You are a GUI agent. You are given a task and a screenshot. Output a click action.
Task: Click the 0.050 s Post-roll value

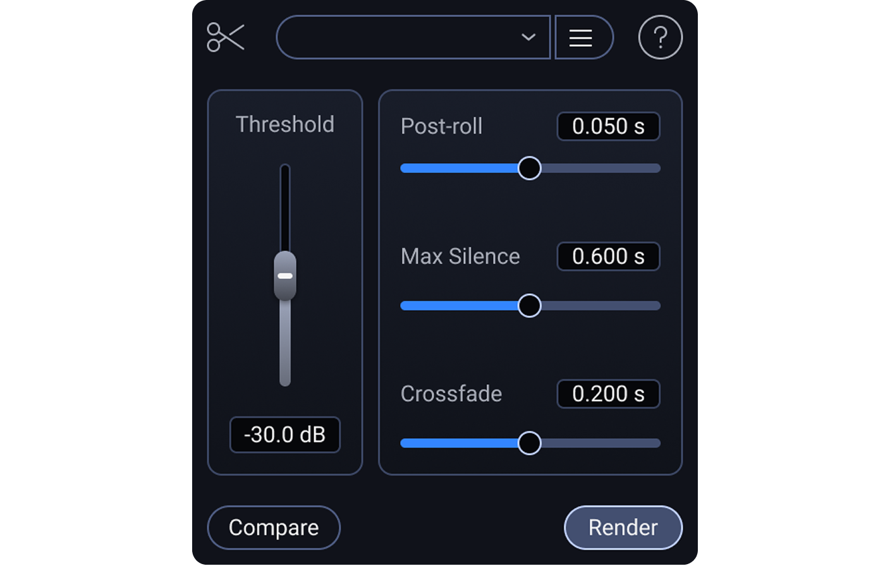[607, 126]
